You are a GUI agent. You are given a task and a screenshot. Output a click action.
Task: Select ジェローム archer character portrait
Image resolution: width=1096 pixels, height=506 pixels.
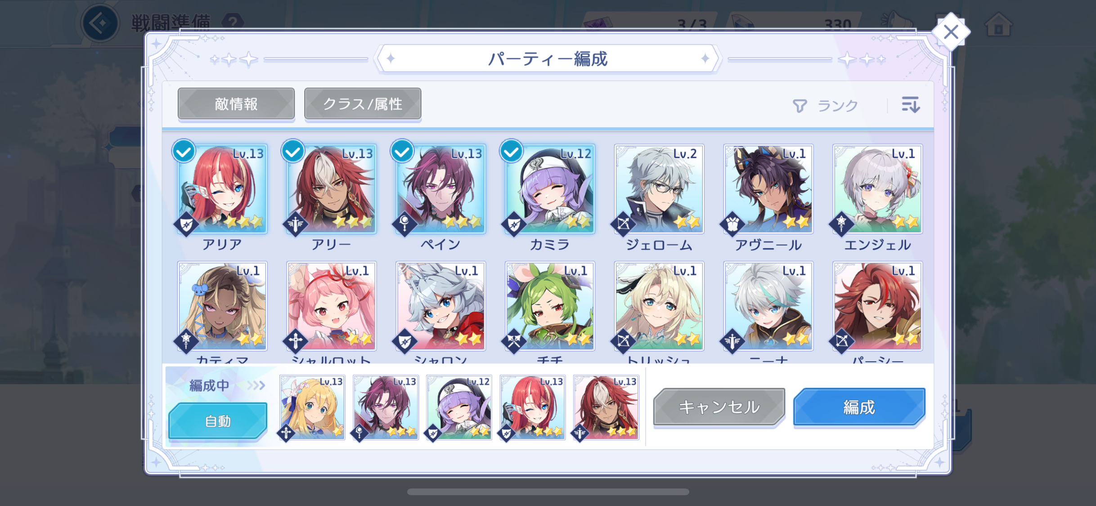point(659,189)
